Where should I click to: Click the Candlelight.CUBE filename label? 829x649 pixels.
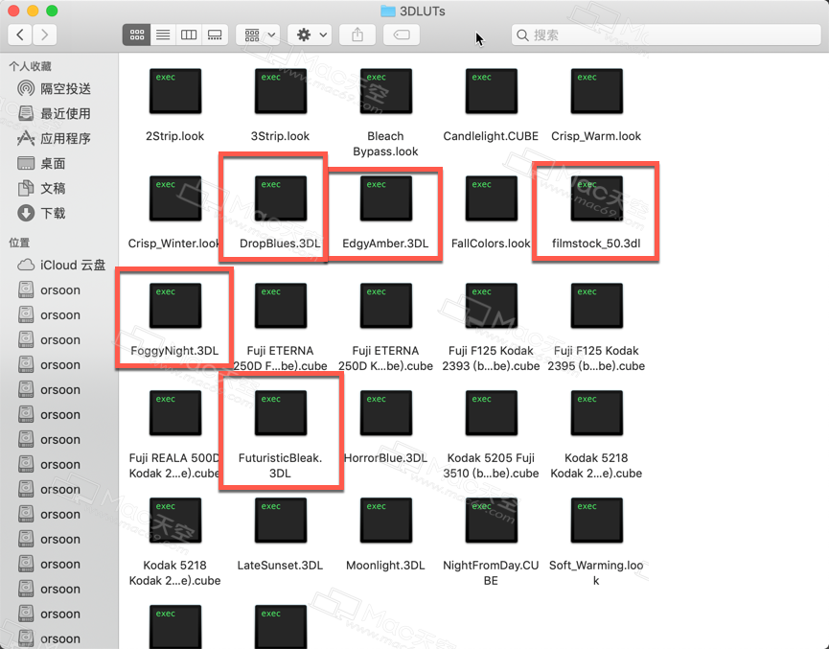491,136
